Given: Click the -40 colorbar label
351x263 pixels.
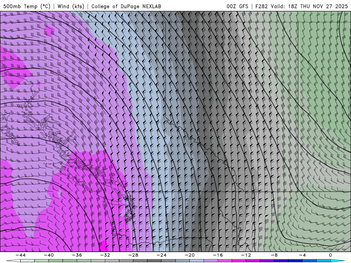Looking at the screenshot, I should click(x=49, y=255).
